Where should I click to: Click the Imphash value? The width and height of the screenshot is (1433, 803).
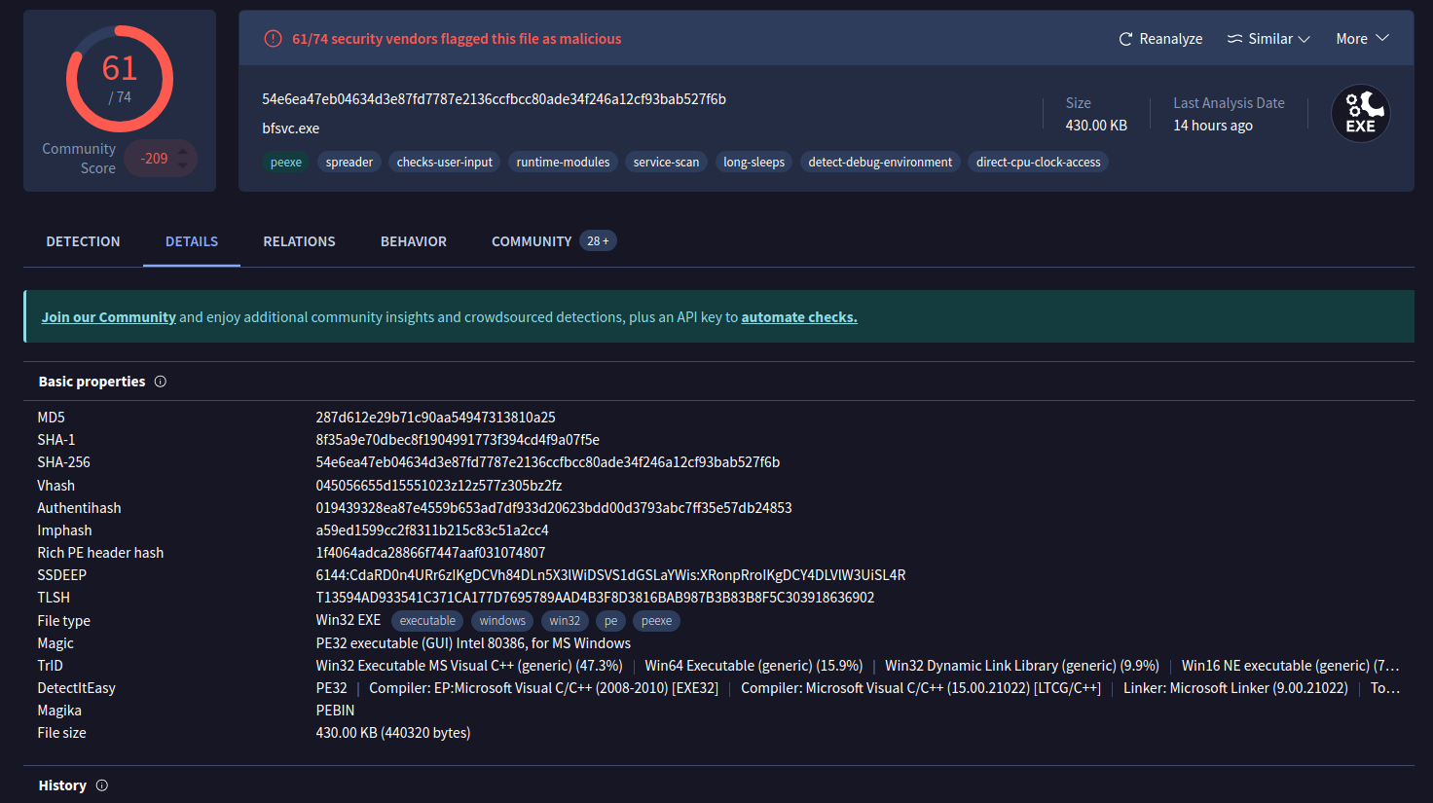click(x=432, y=530)
